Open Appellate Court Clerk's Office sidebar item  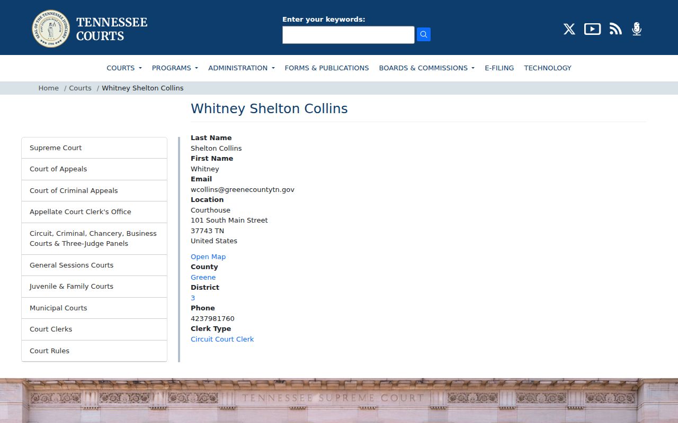pos(94,212)
